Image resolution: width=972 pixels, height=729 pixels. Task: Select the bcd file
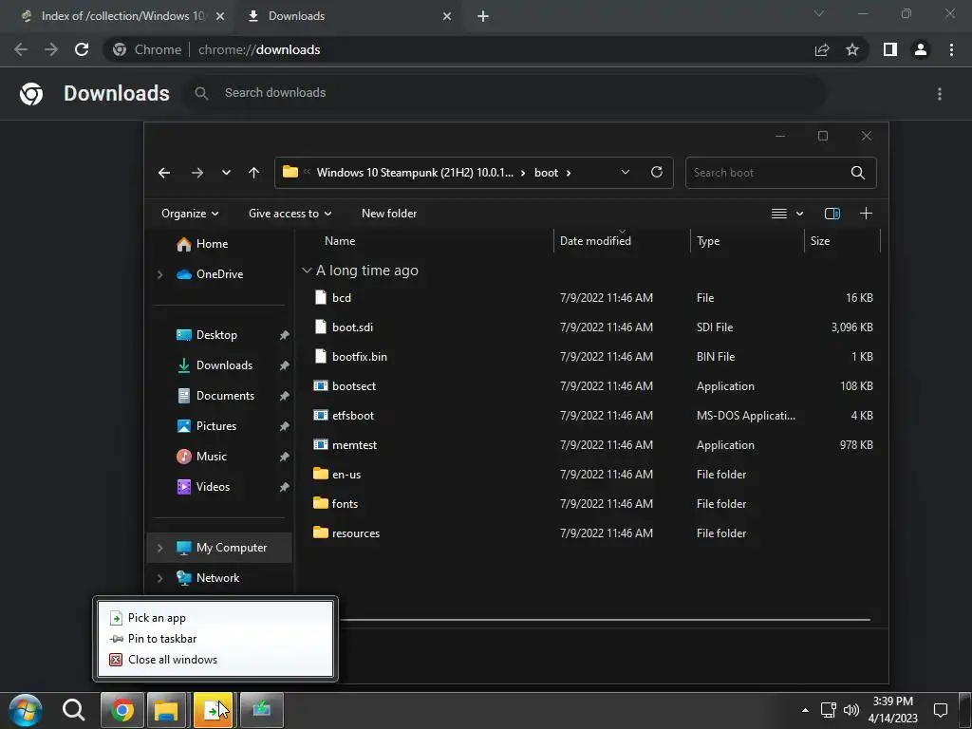pos(342,297)
